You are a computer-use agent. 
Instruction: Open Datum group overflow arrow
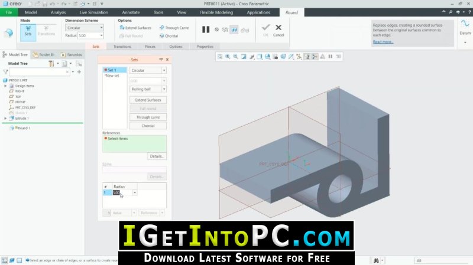tap(465, 42)
